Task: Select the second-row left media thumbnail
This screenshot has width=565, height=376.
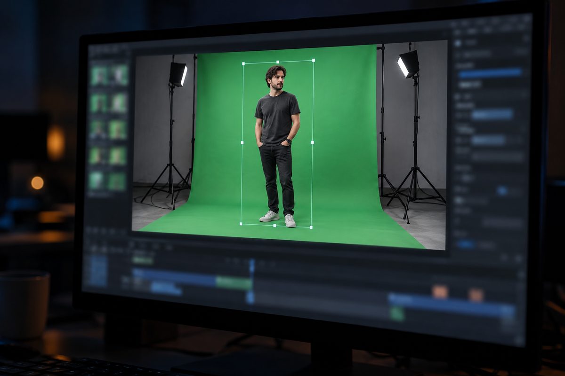Action: 99,103
